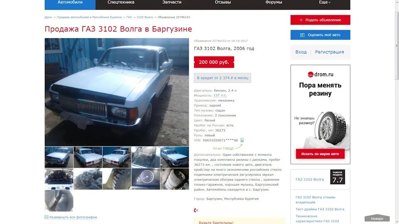Click the red phone icon to show number
Image resolution: width=399 pixels, height=224 pixels.
(x=196, y=210)
